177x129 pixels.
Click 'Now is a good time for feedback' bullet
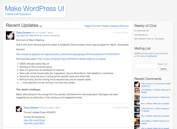pyautogui.click(x=42, y=70)
